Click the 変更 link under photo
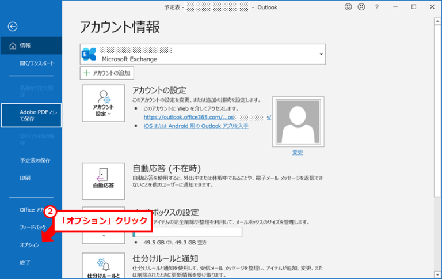 (x=298, y=153)
